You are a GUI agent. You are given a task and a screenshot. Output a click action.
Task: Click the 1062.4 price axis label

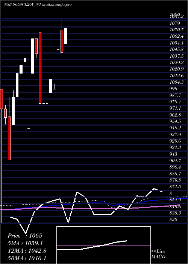pyautogui.click(x=176, y=36)
